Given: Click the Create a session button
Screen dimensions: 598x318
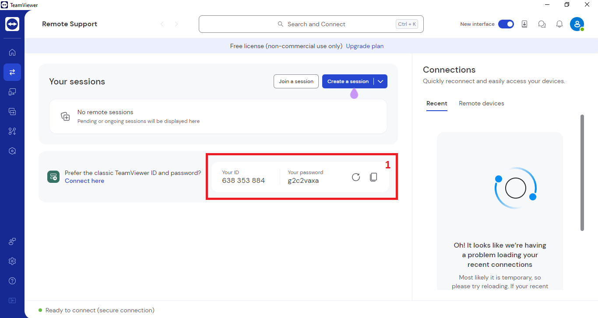Looking at the screenshot, I should click(348, 81).
